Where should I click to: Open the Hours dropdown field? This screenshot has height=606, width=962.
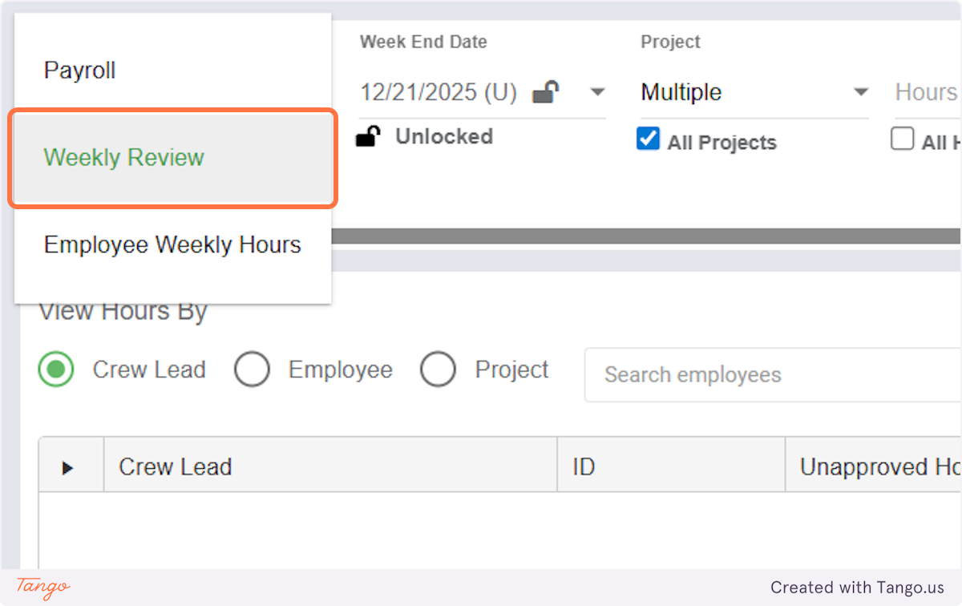pos(926,92)
